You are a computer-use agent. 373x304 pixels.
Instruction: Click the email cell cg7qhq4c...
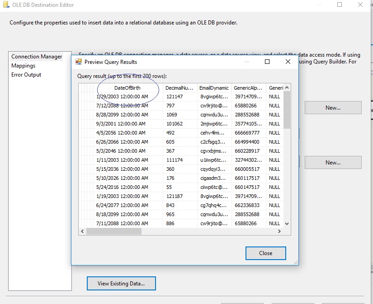click(214, 205)
